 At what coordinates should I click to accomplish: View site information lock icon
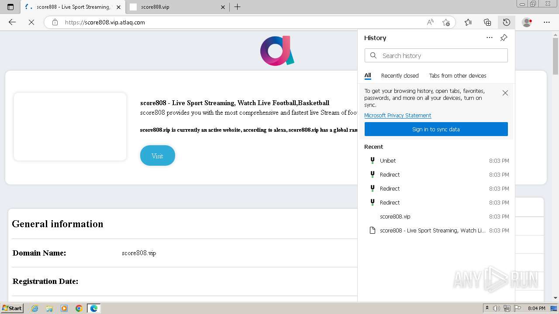tap(55, 22)
